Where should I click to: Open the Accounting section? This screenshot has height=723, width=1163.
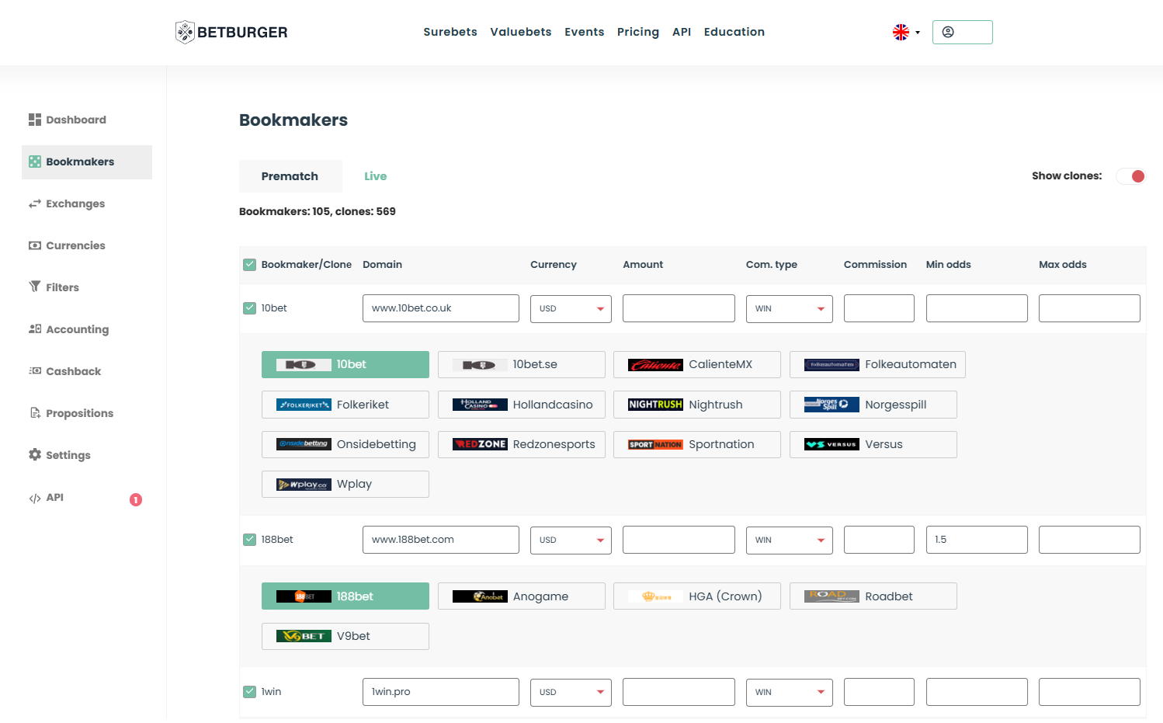pyautogui.click(x=69, y=329)
